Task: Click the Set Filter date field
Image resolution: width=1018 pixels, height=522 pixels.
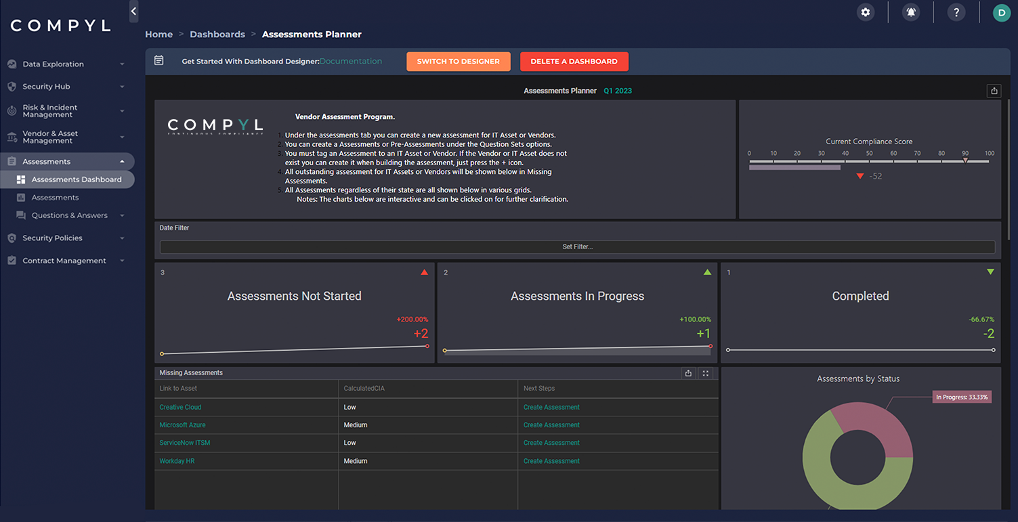Action: tap(578, 246)
